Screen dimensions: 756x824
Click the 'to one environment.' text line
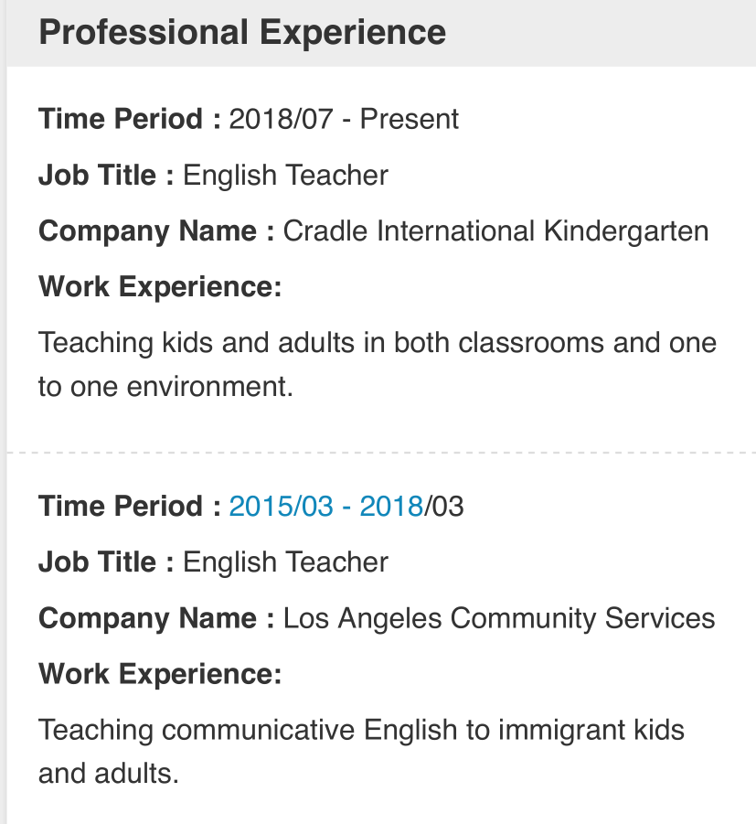[165, 386]
